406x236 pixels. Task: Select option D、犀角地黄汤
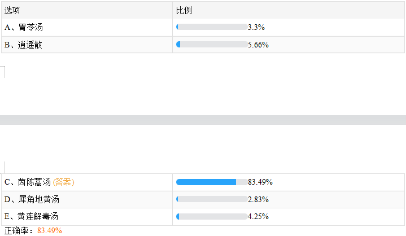click(x=31, y=199)
